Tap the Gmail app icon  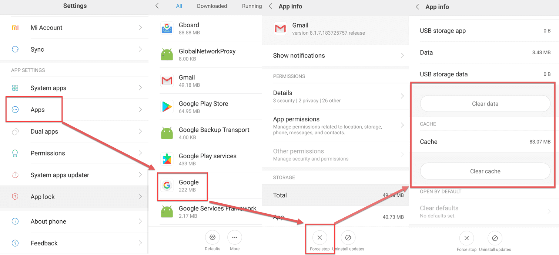click(167, 80)
